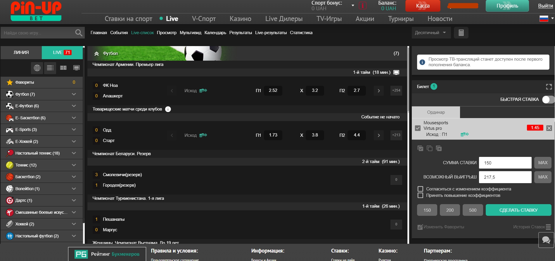The image size is (555, 261).
Task: Click the ВОЗМОЖНЫЙ ВЫИГРЫШ input field
Action: [x=505, y=177]
